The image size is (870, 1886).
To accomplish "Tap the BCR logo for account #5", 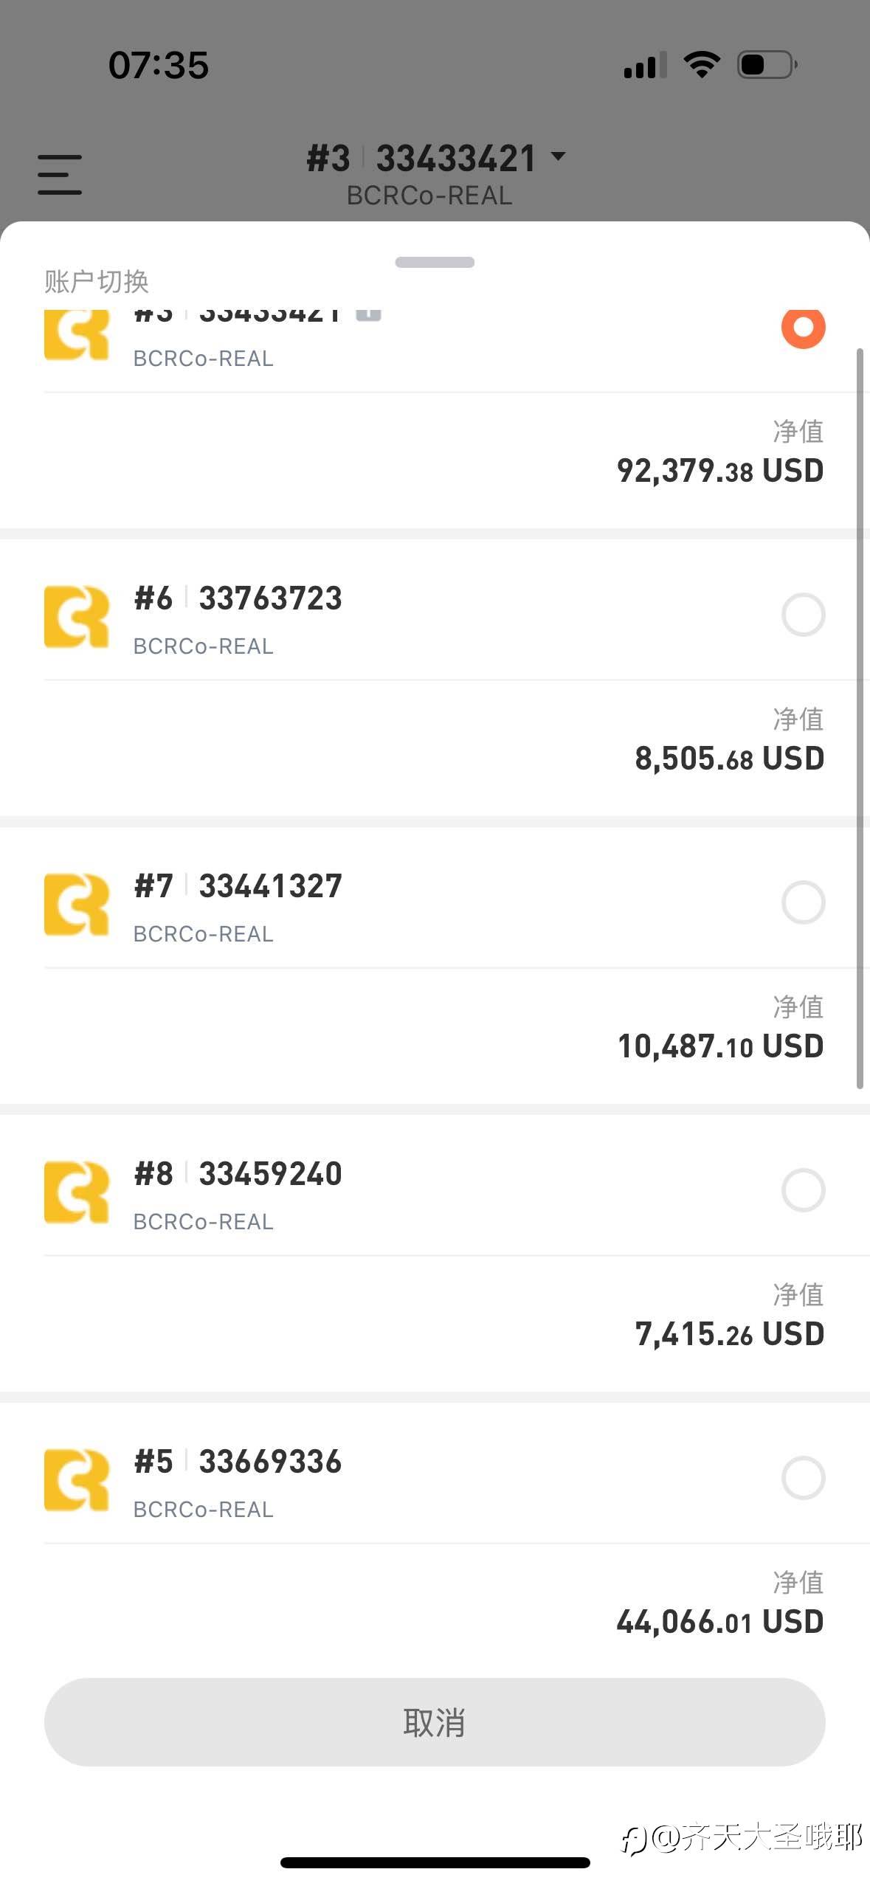I will (77, 1480).
